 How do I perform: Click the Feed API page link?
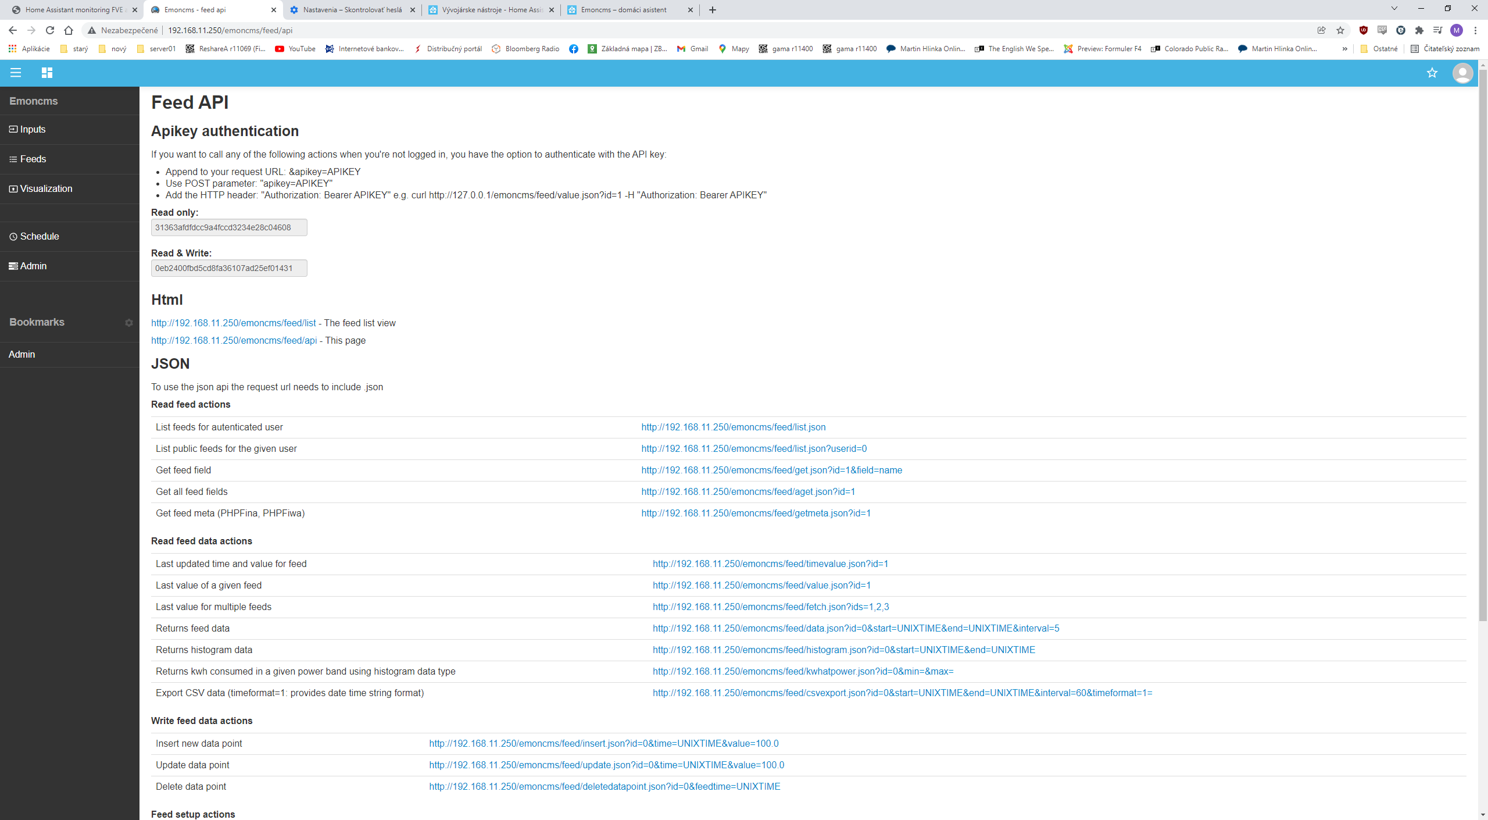(234, 340)
